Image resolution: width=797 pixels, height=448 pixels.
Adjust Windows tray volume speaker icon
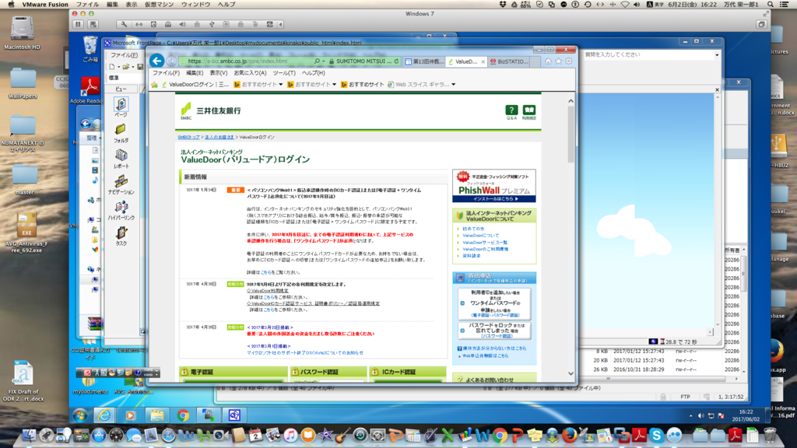click(701, 416)
